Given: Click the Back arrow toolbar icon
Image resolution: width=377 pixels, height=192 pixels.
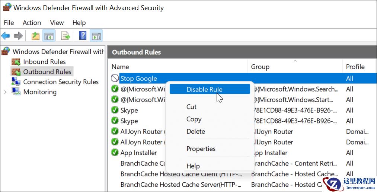Looking at the screenshot, I should [6, 36].
